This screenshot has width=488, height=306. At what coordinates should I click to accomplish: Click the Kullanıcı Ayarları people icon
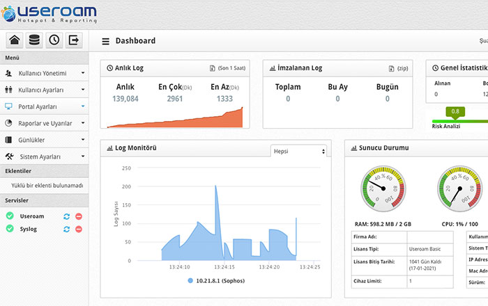click(8, 90)
